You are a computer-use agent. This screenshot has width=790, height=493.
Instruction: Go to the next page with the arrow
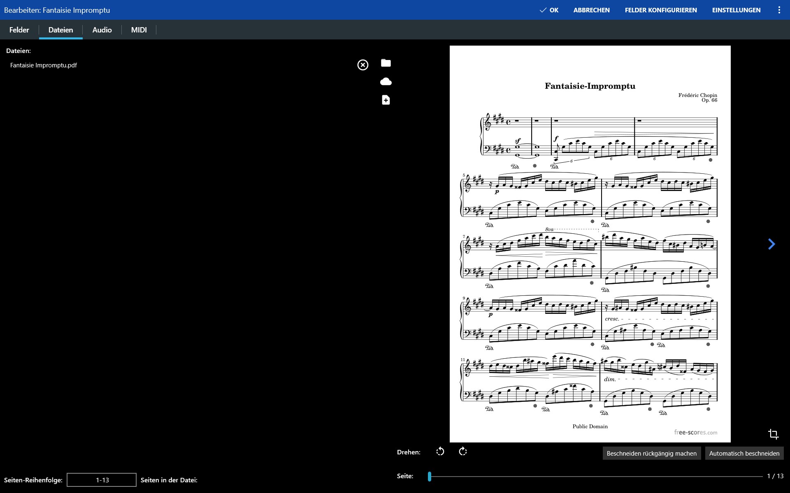(771, 244)
